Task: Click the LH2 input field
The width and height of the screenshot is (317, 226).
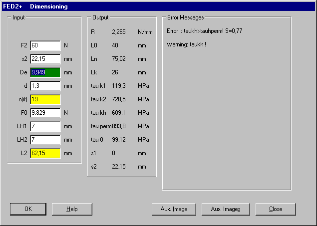Action: point(45,140)
